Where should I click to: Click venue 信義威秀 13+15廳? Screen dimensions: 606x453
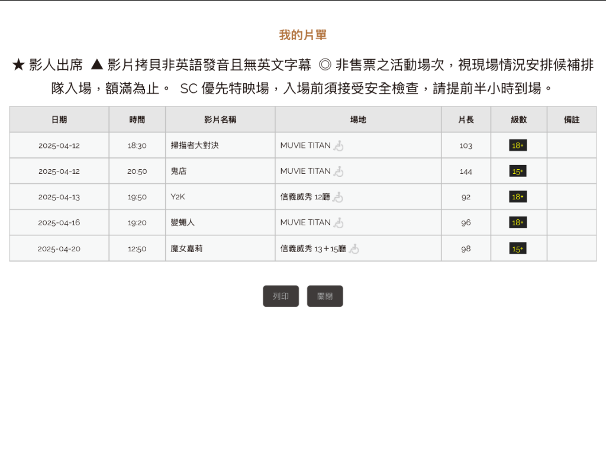point(313,249)
